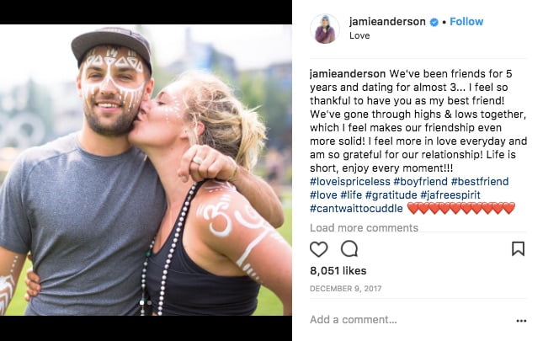Load more comments on the post
The width and height of the screenshot is (543, 341).
[364, 228]
